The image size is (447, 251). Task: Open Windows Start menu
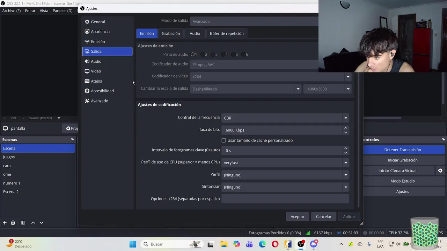tap(133, 244)
